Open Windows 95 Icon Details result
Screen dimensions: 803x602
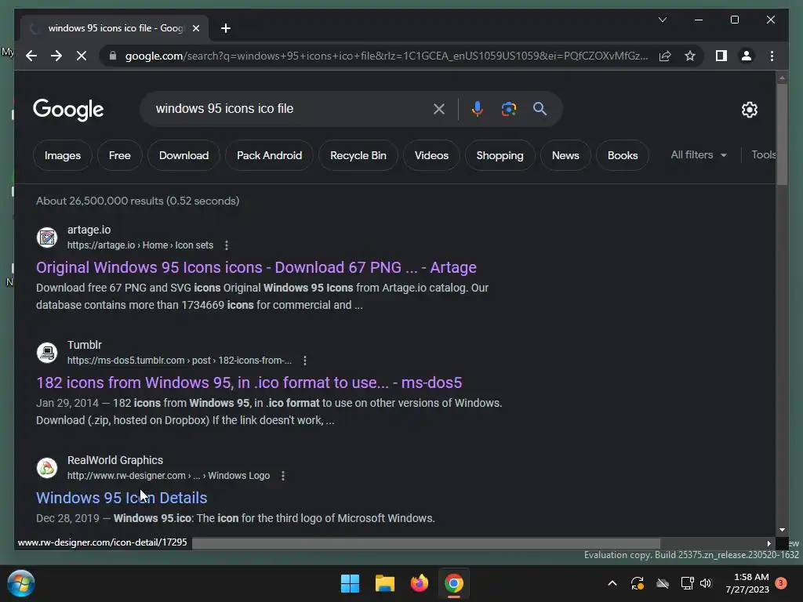122,498
